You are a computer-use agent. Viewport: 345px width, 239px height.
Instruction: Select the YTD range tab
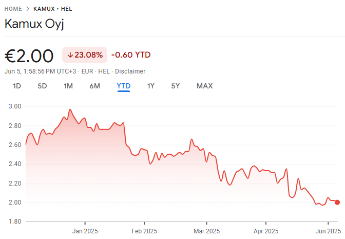coord(124,86)
